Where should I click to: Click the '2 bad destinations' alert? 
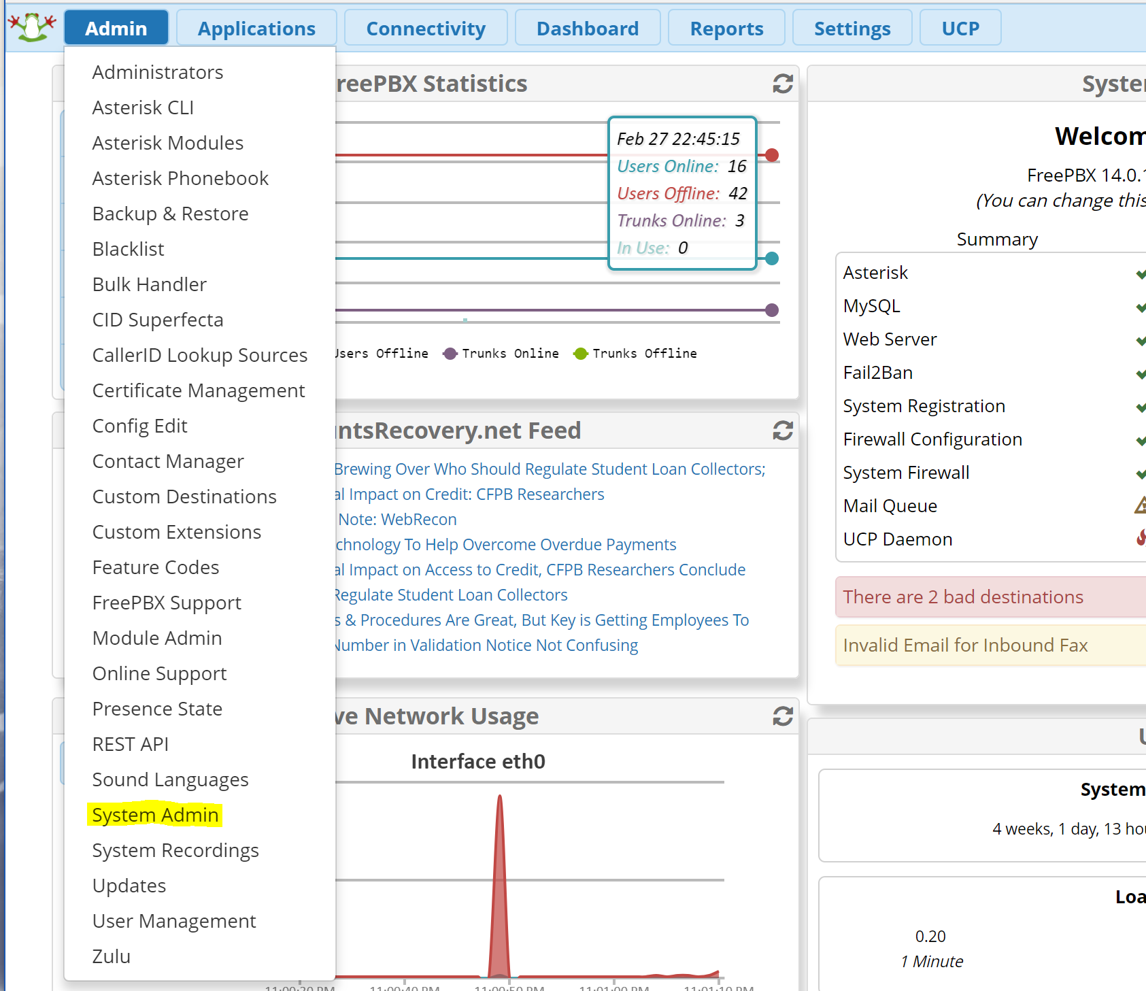click(x=991, y=597)
